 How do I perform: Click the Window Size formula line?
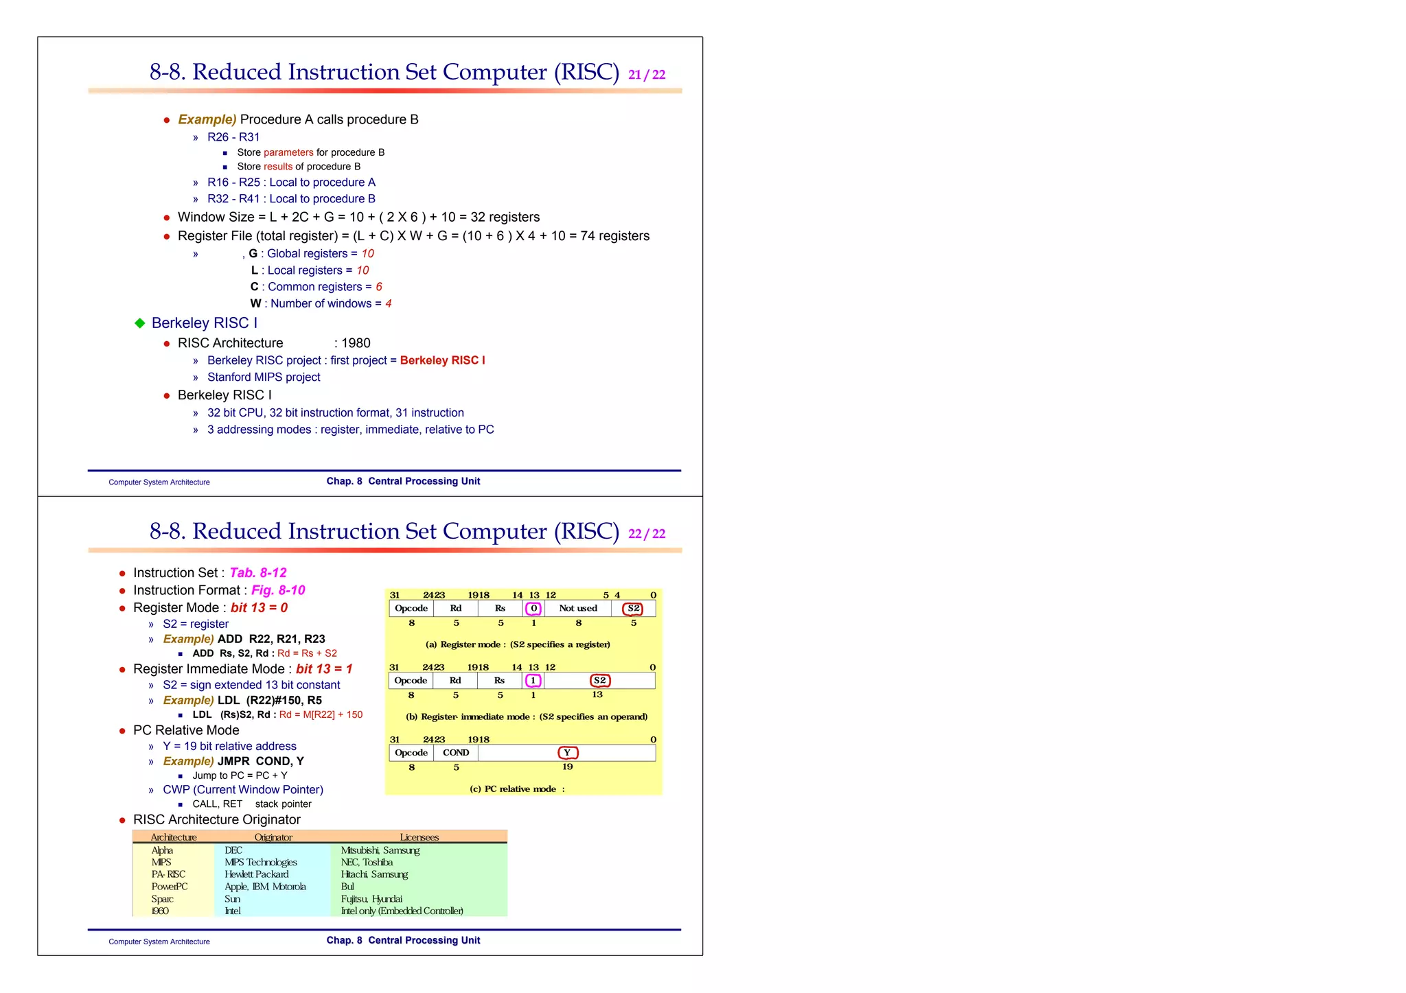(x=358, y=218)
